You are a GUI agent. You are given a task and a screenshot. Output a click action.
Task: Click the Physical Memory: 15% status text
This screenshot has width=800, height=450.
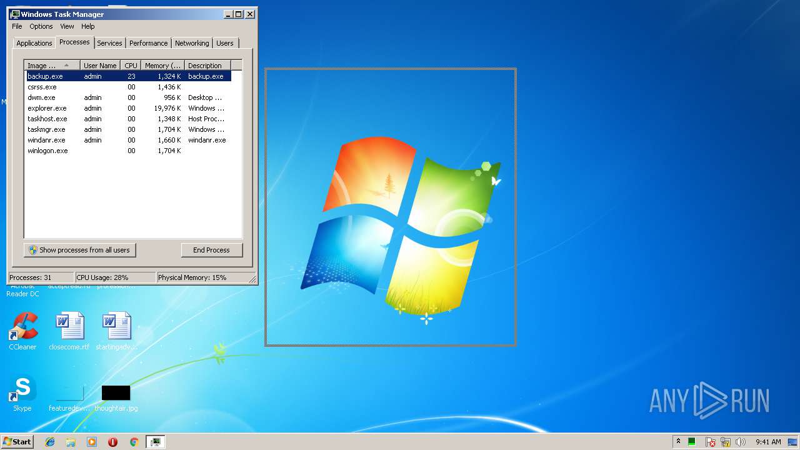[x=192, y=277]
